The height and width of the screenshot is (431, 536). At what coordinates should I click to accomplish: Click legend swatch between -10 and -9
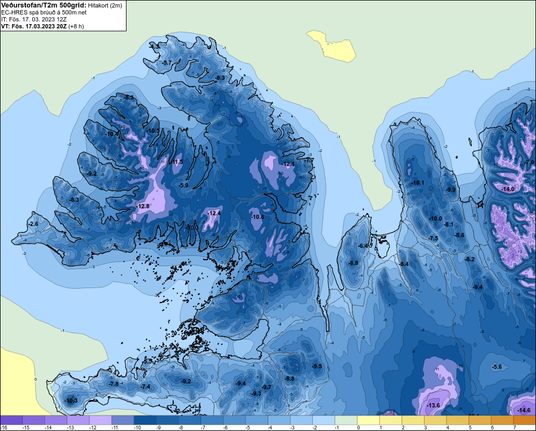point(145,420)
